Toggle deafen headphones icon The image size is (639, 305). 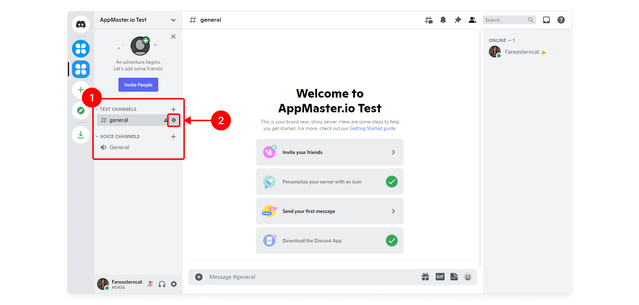tap(162, 284)
